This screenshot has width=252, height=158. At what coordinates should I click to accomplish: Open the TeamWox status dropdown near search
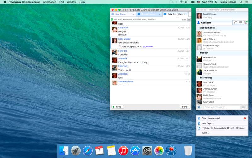coord(200,107)
